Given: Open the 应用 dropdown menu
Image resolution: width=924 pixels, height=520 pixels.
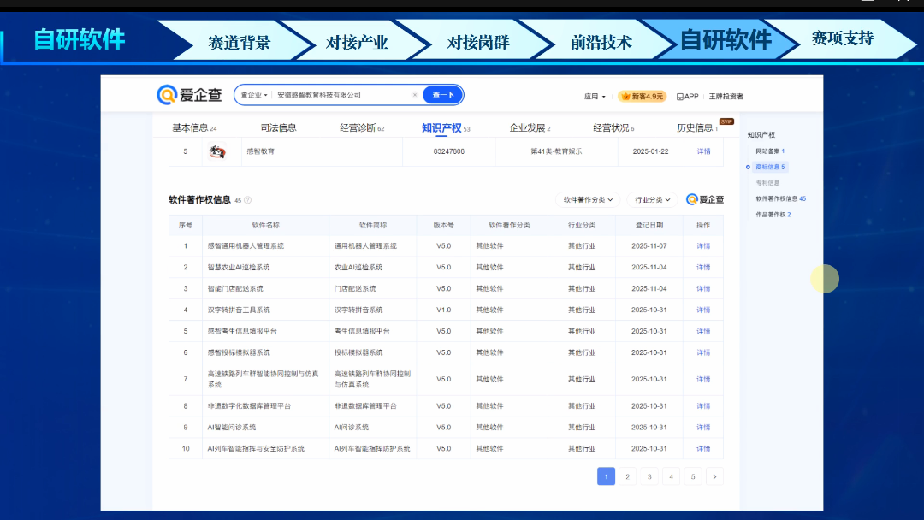Looking at the screenshot, I should click(595, 97).
